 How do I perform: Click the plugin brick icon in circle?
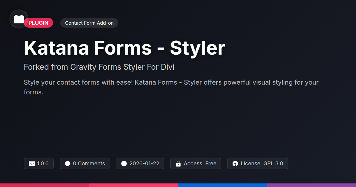click(19, 19)
